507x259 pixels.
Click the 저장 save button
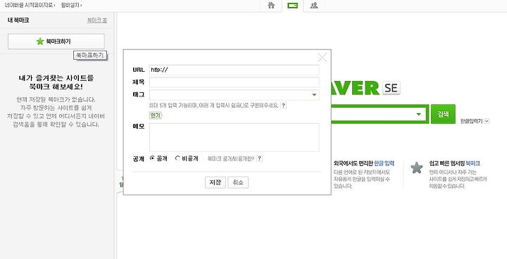(215, 182)
